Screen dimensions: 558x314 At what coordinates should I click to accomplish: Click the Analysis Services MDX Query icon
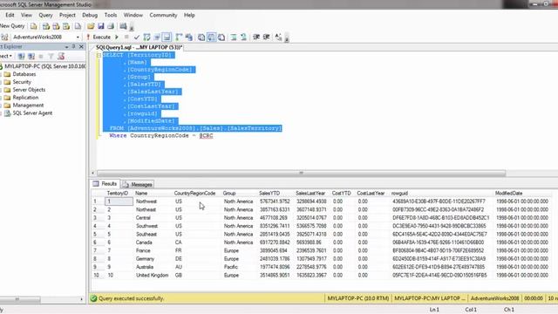click(46, 26)
